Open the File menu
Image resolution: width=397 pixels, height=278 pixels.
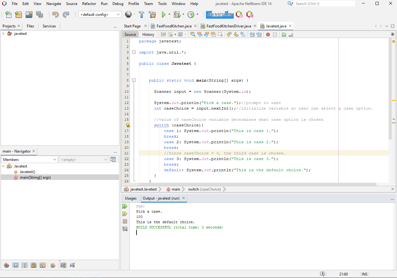point(14,4)
